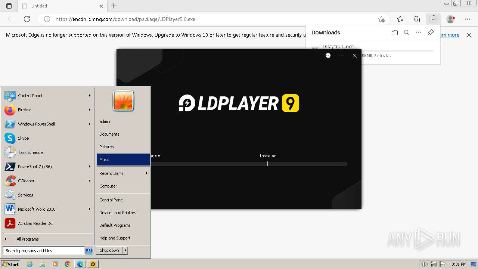This screenshot has height=269, width=478.
Task: Launch PowerShell 7 (x86) from the Start menu
Action: pos(47,167)
